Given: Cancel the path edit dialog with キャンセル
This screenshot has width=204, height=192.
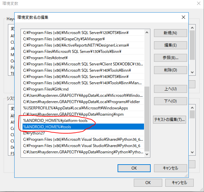Looking at the screenshot, I should (x=171, y=168).
